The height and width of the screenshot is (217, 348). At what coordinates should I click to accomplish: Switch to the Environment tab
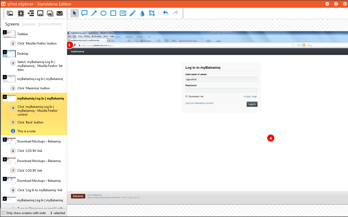[50, 24]
